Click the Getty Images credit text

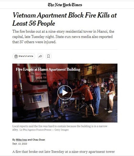click(x=61, y=130)
